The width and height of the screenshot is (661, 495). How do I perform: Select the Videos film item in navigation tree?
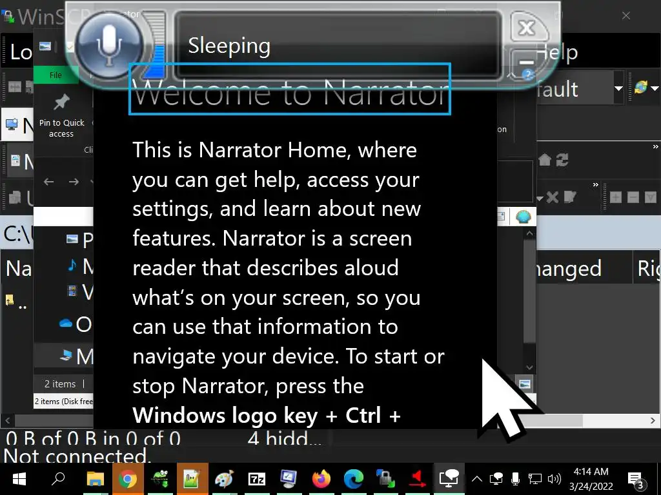79,291
